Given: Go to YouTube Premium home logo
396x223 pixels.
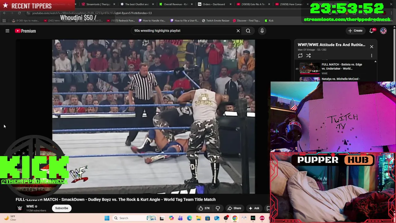Looking at the screenshot, I should (x=25, y=31).
